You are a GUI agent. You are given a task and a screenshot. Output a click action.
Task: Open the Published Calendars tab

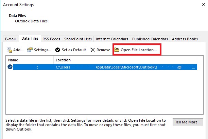point(150,39)
